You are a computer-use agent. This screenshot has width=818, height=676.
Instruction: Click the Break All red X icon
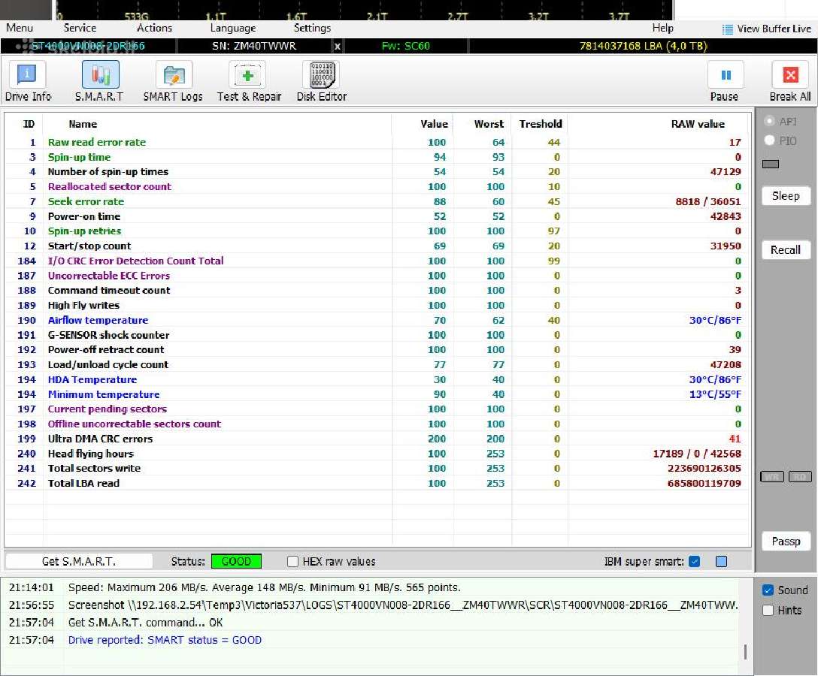[790, 74]
